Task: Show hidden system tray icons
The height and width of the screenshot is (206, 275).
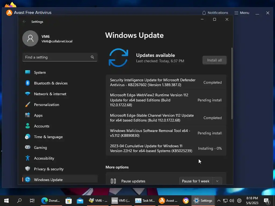Action: [x=219, y=201]
